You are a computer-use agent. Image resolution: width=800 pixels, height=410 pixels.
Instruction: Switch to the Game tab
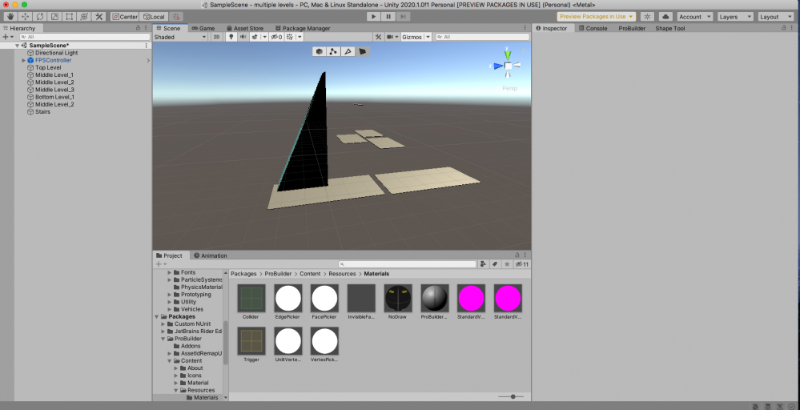point(203,28)
